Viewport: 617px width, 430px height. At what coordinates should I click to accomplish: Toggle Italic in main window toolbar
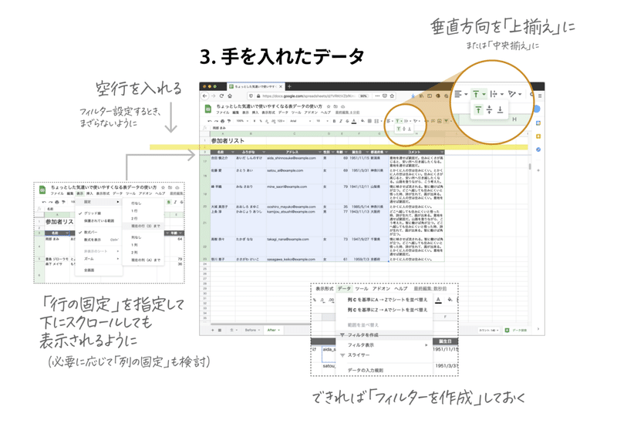click(341, 121)
